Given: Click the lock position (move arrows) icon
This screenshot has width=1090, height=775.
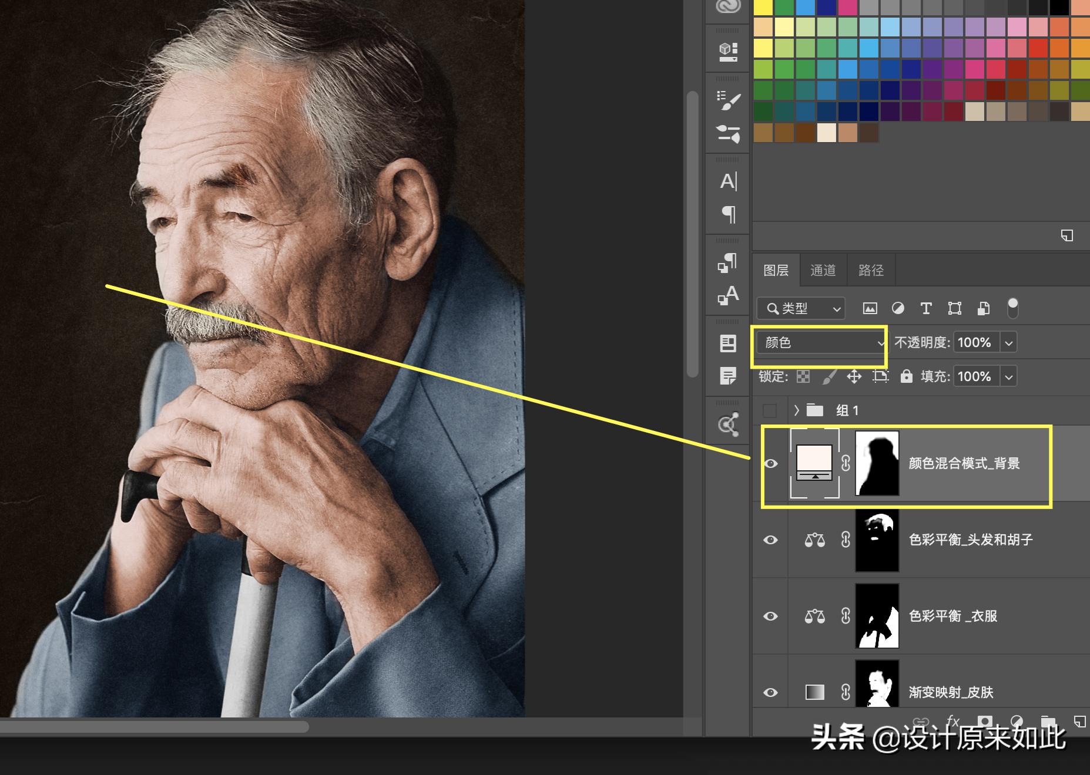Looking at the screenshot, I should click(x=854, y=376).
